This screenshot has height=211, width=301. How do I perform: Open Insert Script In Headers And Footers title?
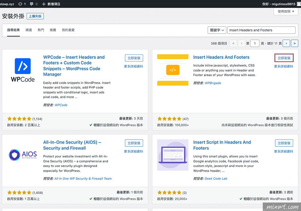(222, 145)
